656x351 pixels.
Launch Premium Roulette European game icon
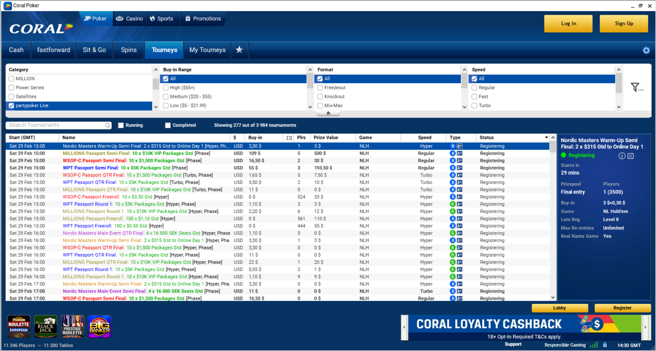[19, 326]
